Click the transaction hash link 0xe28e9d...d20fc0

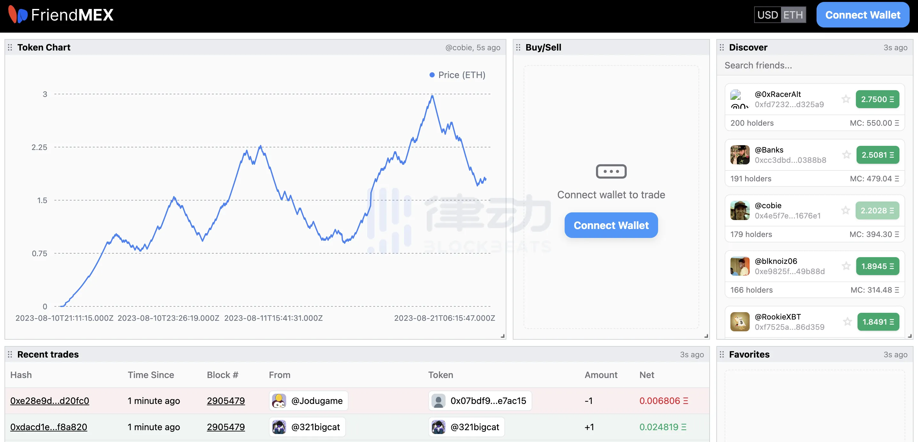(50, 400)
